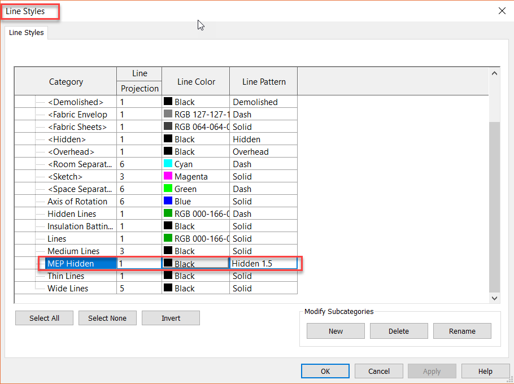Click scroll down arrow in the table
Image resolution: width=514 pixels, height=384 pixels.
494,298
